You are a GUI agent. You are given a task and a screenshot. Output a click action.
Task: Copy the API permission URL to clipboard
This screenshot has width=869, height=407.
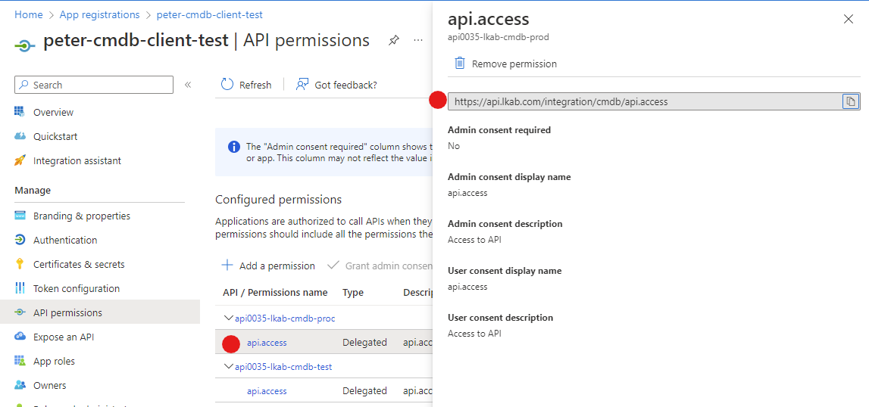click(851, 101)
